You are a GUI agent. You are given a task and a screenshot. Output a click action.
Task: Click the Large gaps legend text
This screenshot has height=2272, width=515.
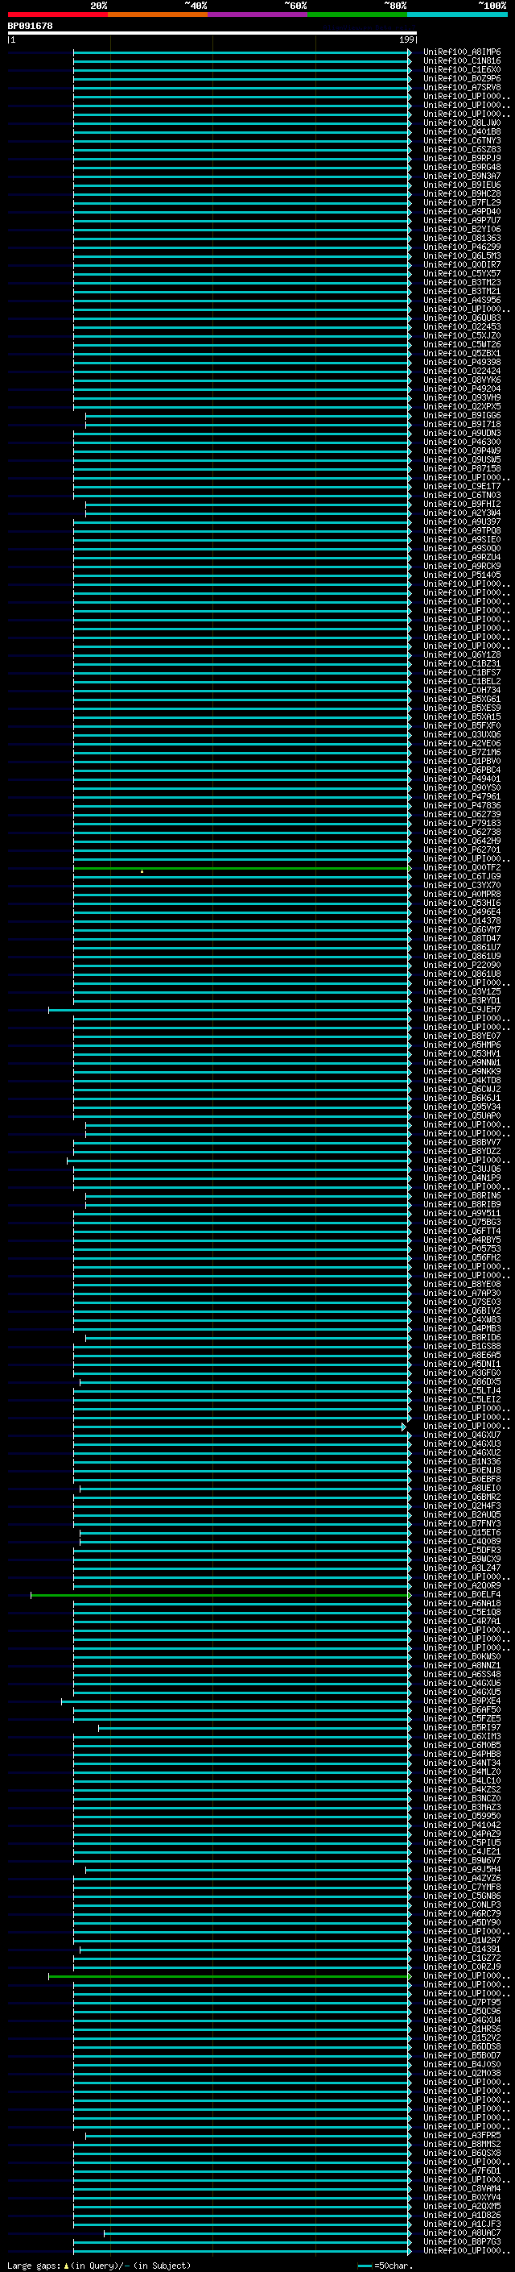(x=99, y=2265)
